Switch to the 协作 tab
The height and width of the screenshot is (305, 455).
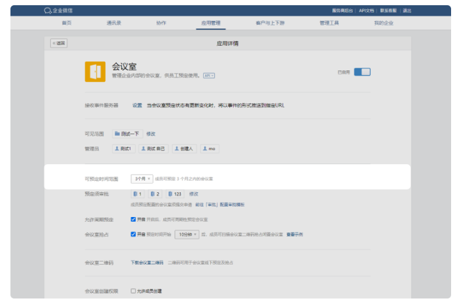(x=161, y=23)
